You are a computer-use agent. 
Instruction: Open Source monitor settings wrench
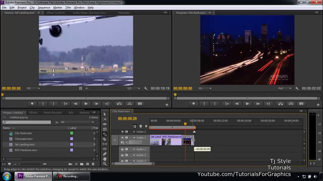tap(146, 88)
